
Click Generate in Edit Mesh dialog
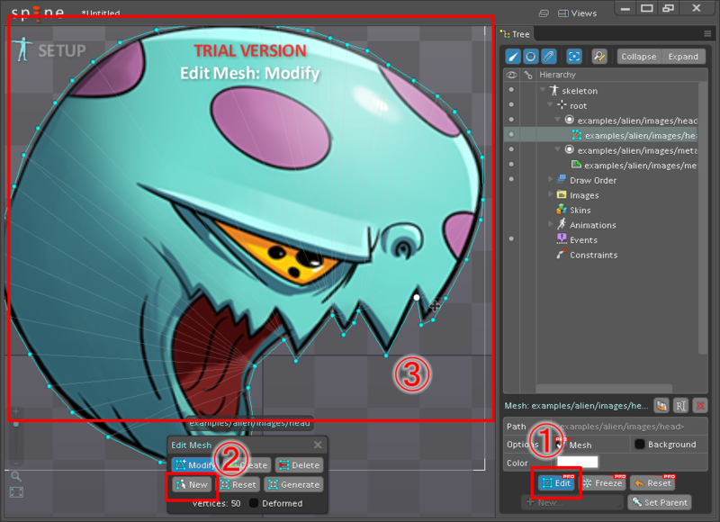293,485
